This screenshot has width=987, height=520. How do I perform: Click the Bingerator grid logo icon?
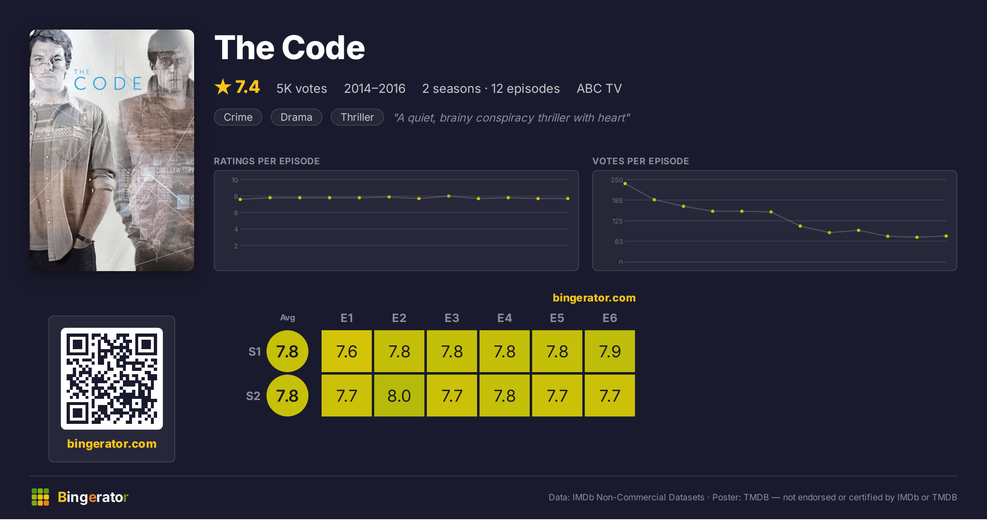40,497
